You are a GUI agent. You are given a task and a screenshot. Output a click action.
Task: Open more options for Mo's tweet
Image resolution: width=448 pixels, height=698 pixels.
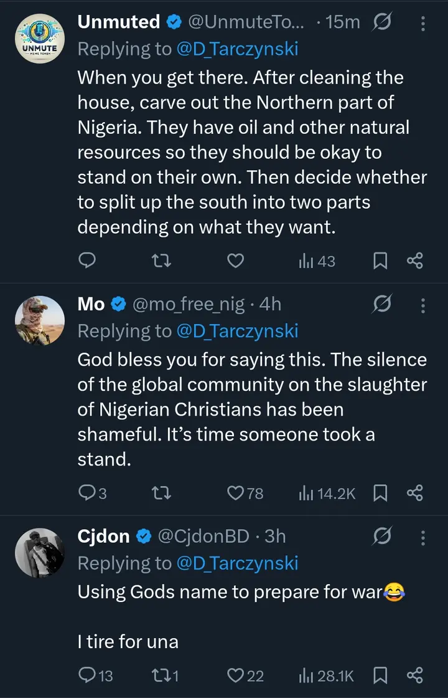click(423, 305)
